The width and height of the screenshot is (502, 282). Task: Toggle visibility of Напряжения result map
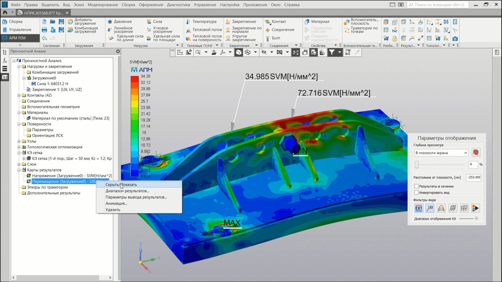tap(29, 176)
